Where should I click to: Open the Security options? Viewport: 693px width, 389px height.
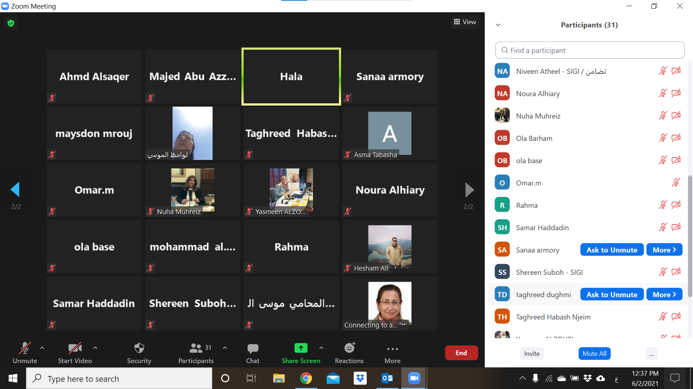[139, 353]
